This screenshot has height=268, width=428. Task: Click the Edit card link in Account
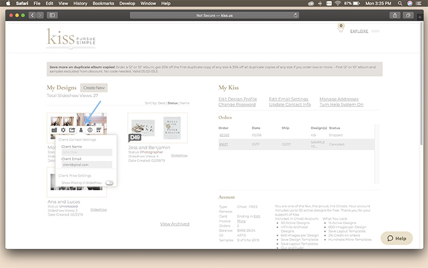coord(257,217)
